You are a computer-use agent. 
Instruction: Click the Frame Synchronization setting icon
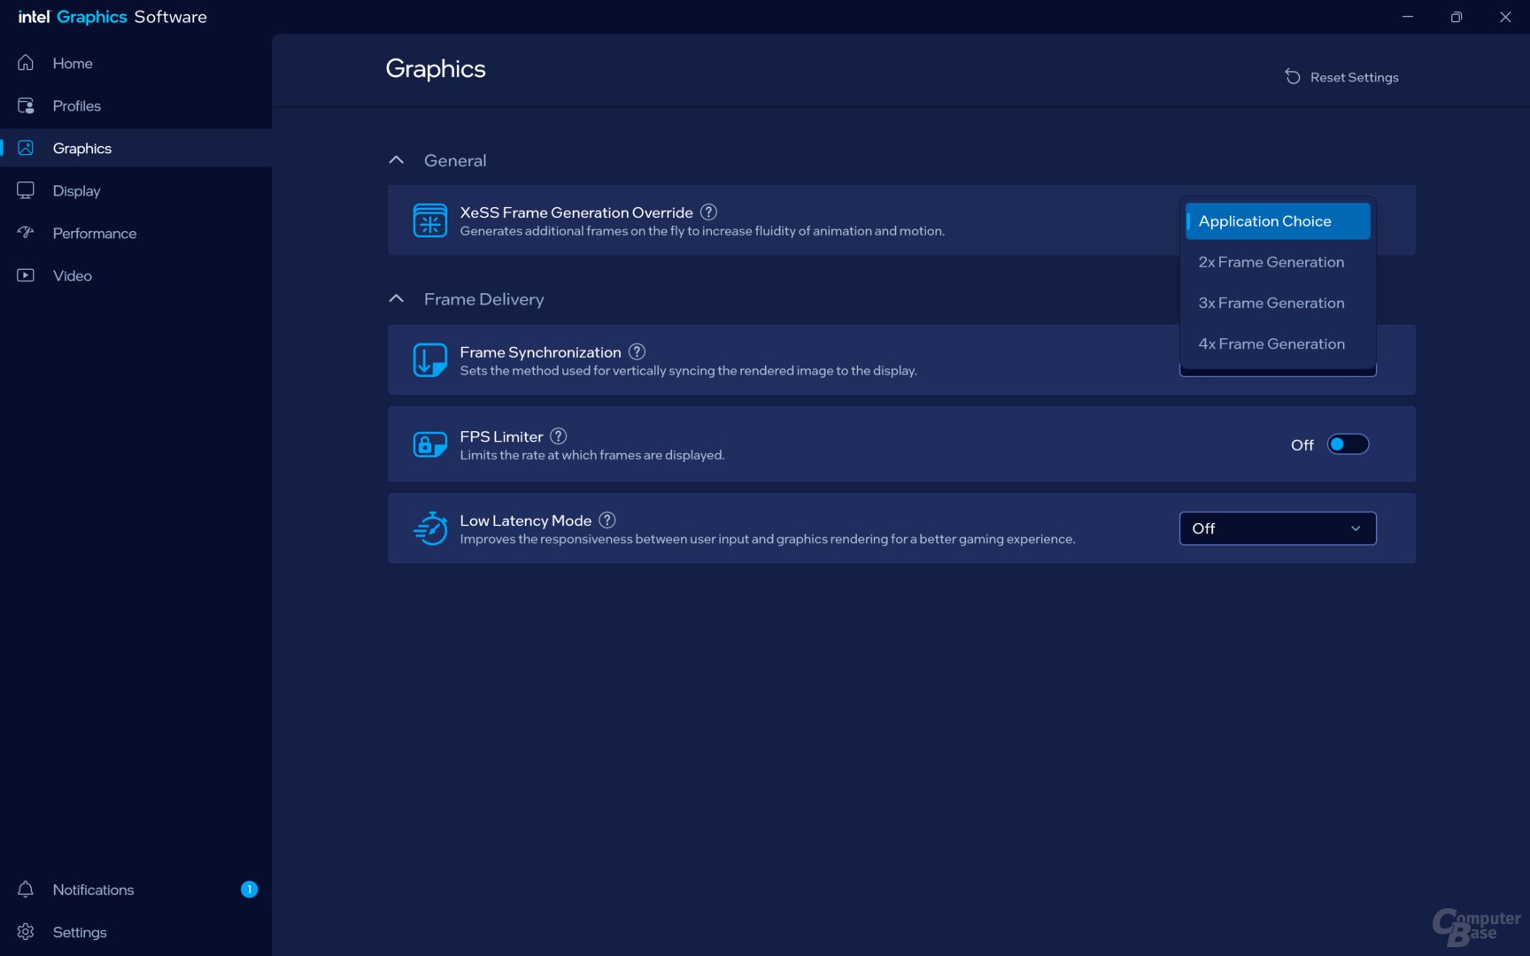[430, 360]
